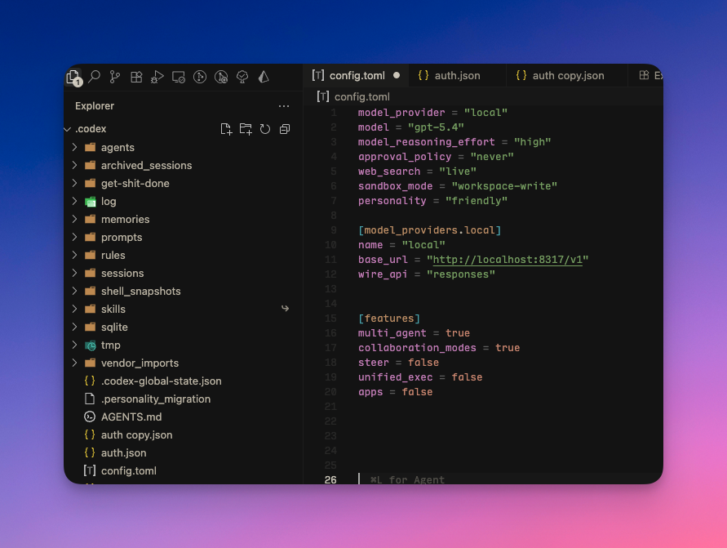Expand the get-shit-done folder
The height and width of the screenshot is (548, 727).
coord(74,183)
